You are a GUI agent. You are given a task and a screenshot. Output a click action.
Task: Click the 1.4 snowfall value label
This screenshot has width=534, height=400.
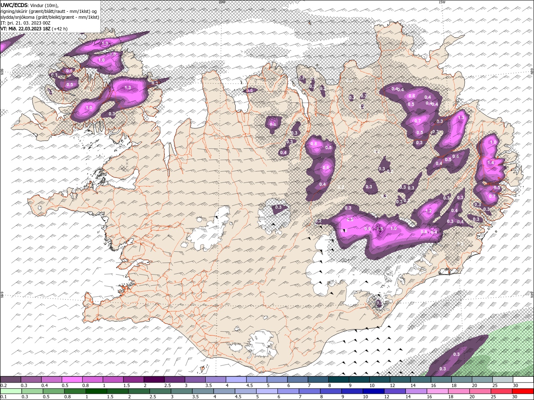point(491,162)
